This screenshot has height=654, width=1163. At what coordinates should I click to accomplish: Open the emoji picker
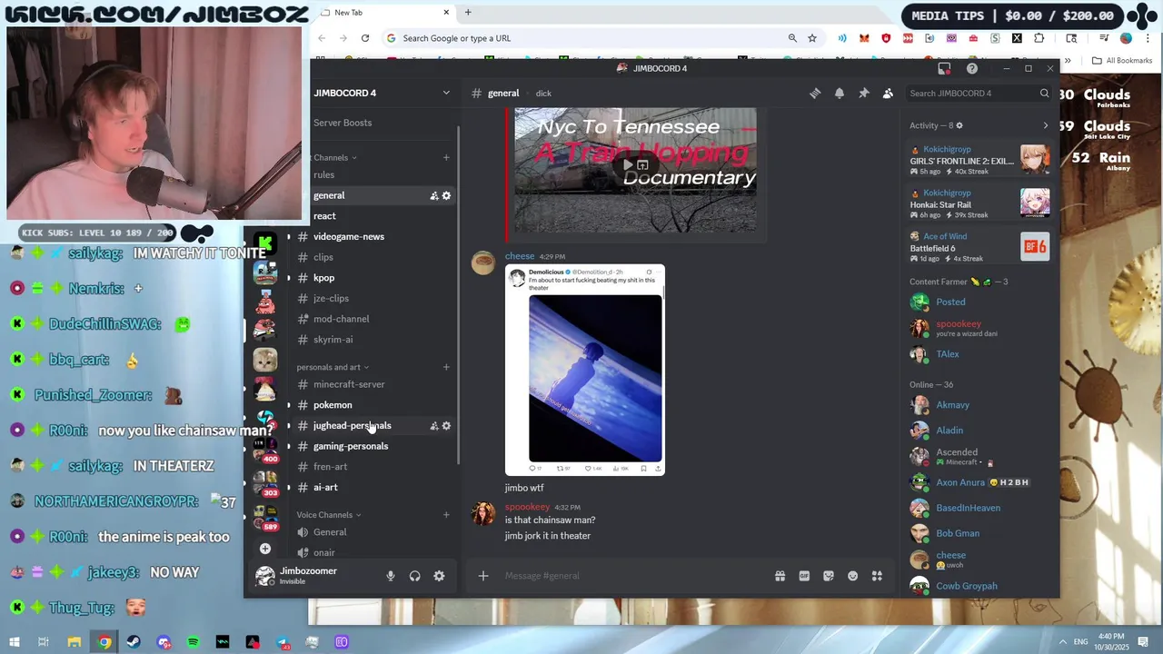click(852, 576)
